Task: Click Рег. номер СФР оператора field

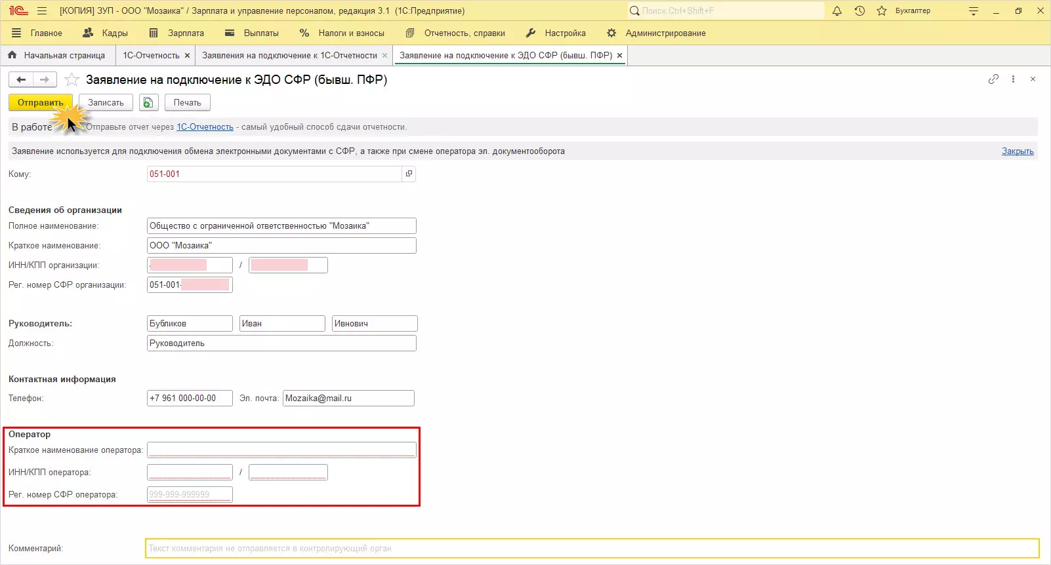Action: pyautogui.click(x=190, y=495)
